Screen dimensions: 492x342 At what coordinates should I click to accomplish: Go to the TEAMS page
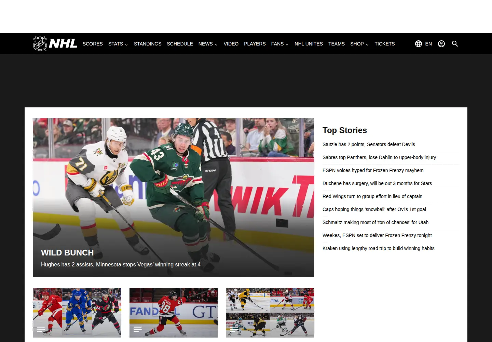click(x=337, y=44)
